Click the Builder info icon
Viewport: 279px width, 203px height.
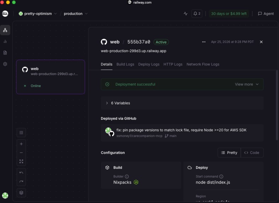[127, 176]
